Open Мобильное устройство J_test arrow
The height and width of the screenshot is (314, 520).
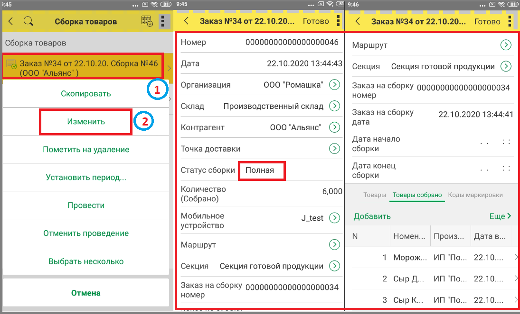(335, 218)
